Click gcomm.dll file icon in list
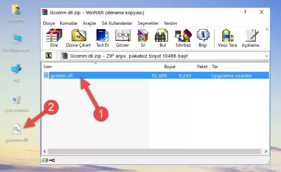The width and height of the screenshot is (281, 172). tap(46, 75)
